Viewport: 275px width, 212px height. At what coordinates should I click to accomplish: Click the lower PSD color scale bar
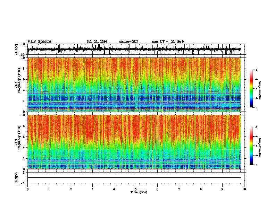(251, 146)
